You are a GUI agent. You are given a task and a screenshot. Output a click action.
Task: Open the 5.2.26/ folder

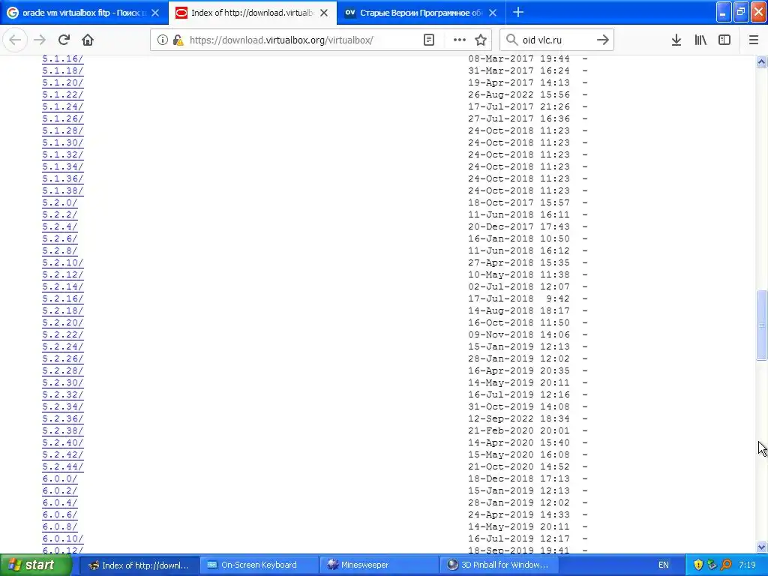63,358
